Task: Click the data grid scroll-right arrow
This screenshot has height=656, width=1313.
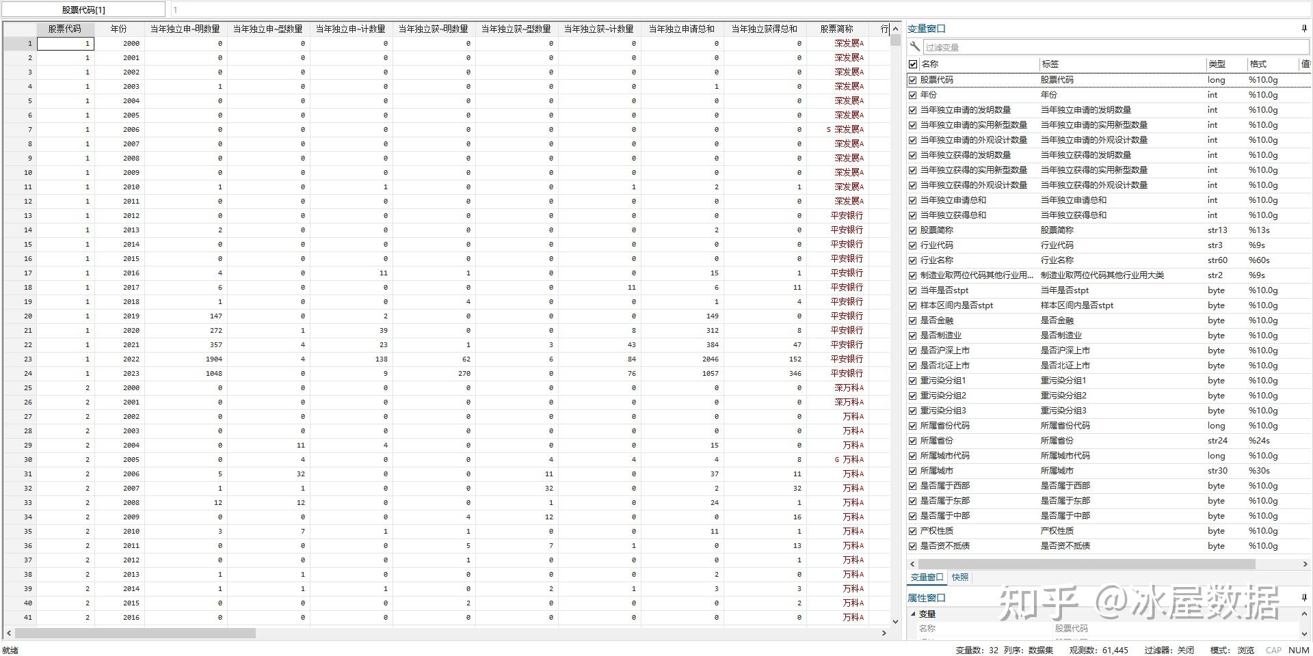Action: 884,633
